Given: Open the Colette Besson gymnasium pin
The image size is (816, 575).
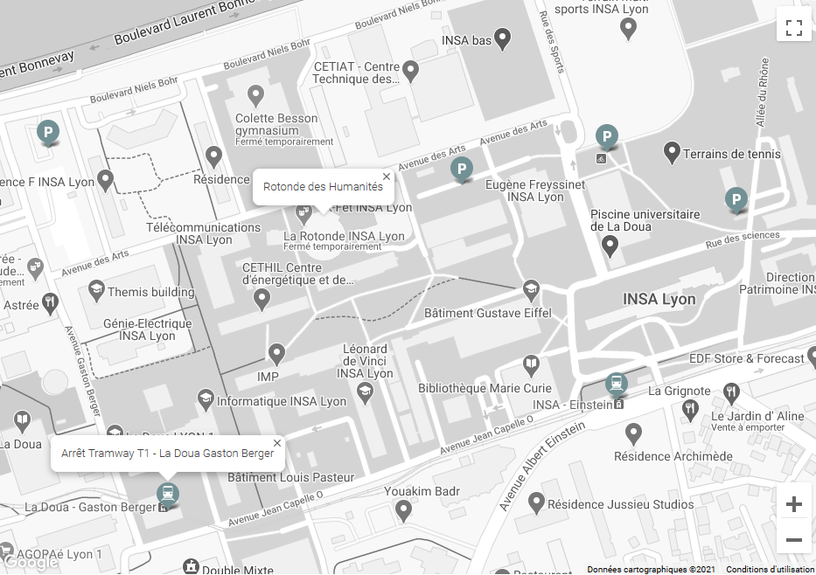Looking at the screenshot, I should point(255,95).
